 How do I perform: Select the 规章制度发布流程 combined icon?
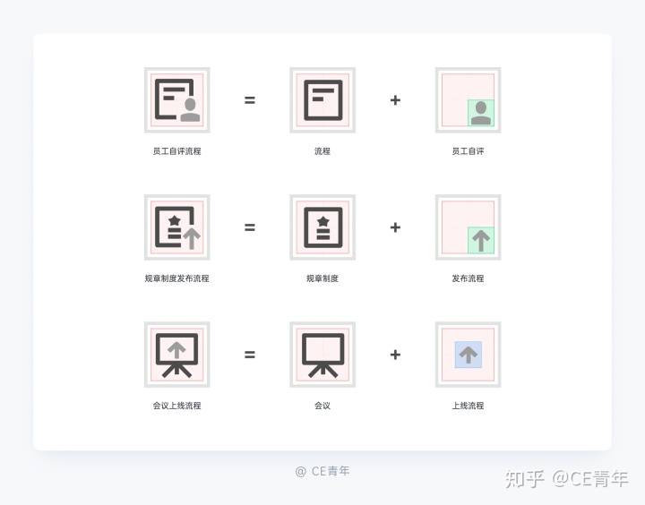tap(176, 227)
